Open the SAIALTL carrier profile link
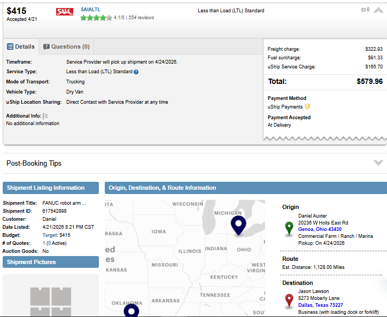The image size is (387, 317). 90,10
